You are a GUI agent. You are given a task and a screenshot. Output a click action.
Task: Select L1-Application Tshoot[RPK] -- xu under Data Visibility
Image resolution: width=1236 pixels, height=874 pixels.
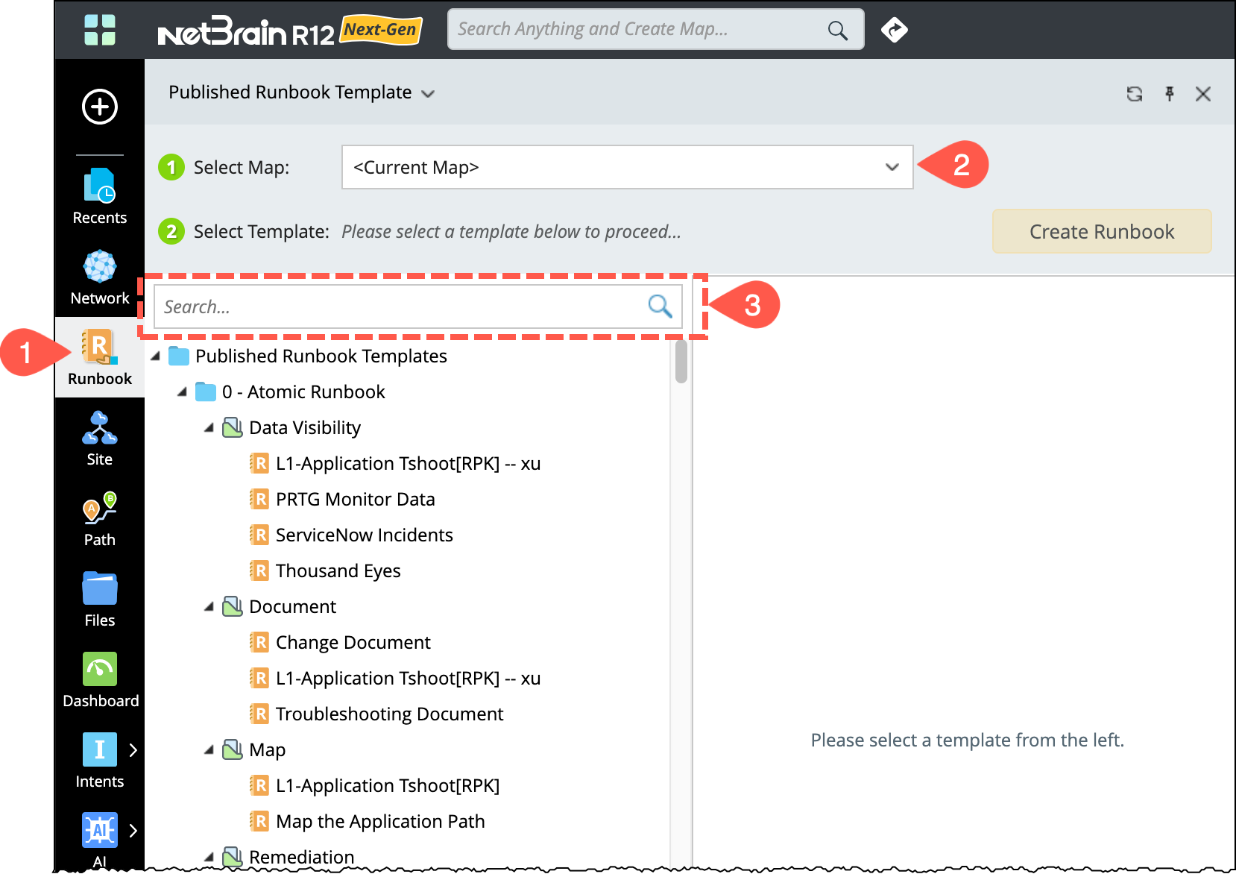click(x=408, y=463)
